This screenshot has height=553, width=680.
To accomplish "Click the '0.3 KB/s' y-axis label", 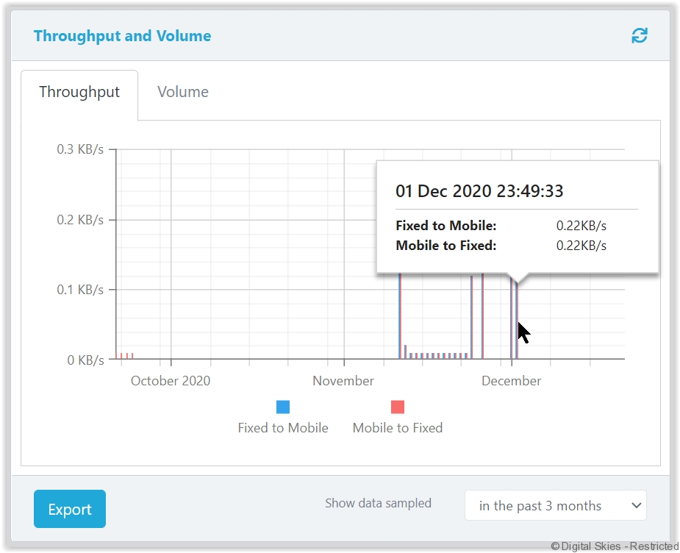I will coord(80,149).
